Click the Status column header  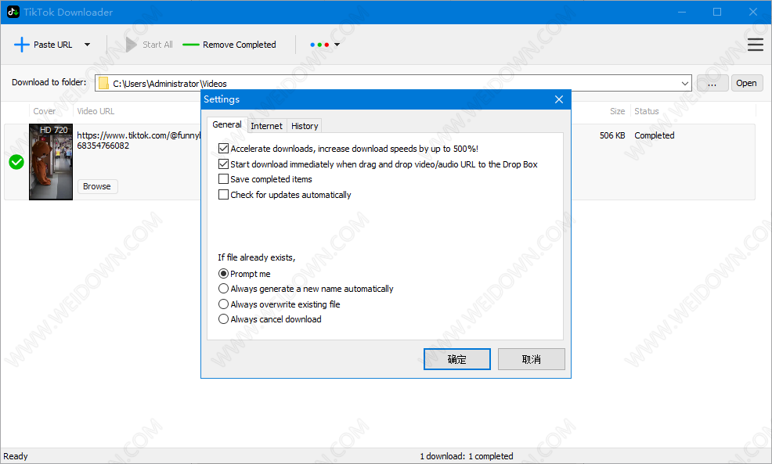coord(647,111)
